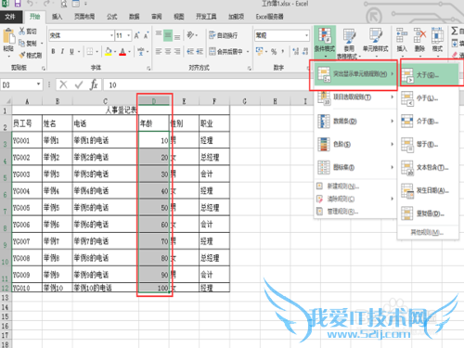464x348 pixels.
Task: Switch to the Developer tab
Action: point(206,17)
